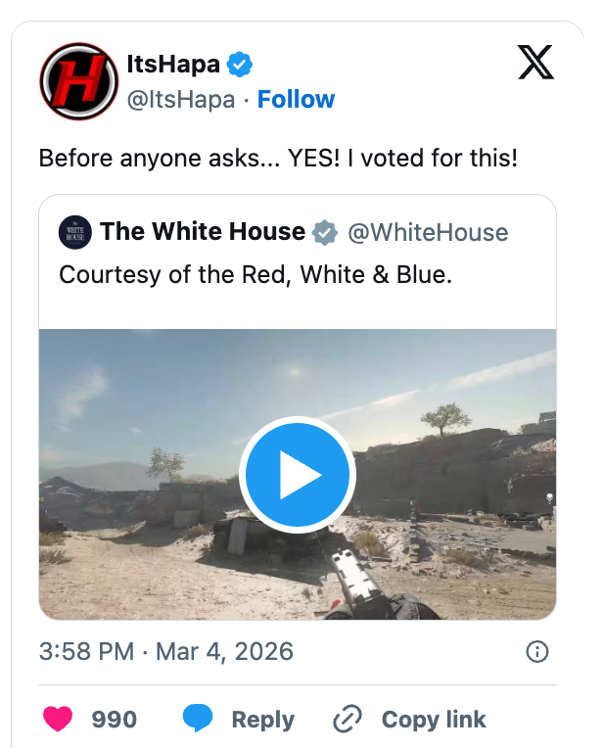Click the reply speech bubble icon
This screenshot has height=748, width=603.
tap(198, 720)
